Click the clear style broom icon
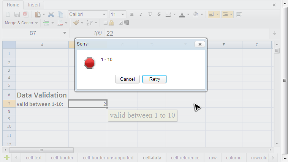Screen dimensions: 288x162 [76, 23]
